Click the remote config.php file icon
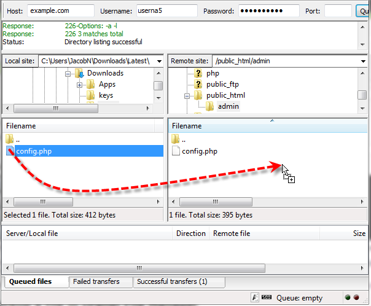 click(176, 151)
